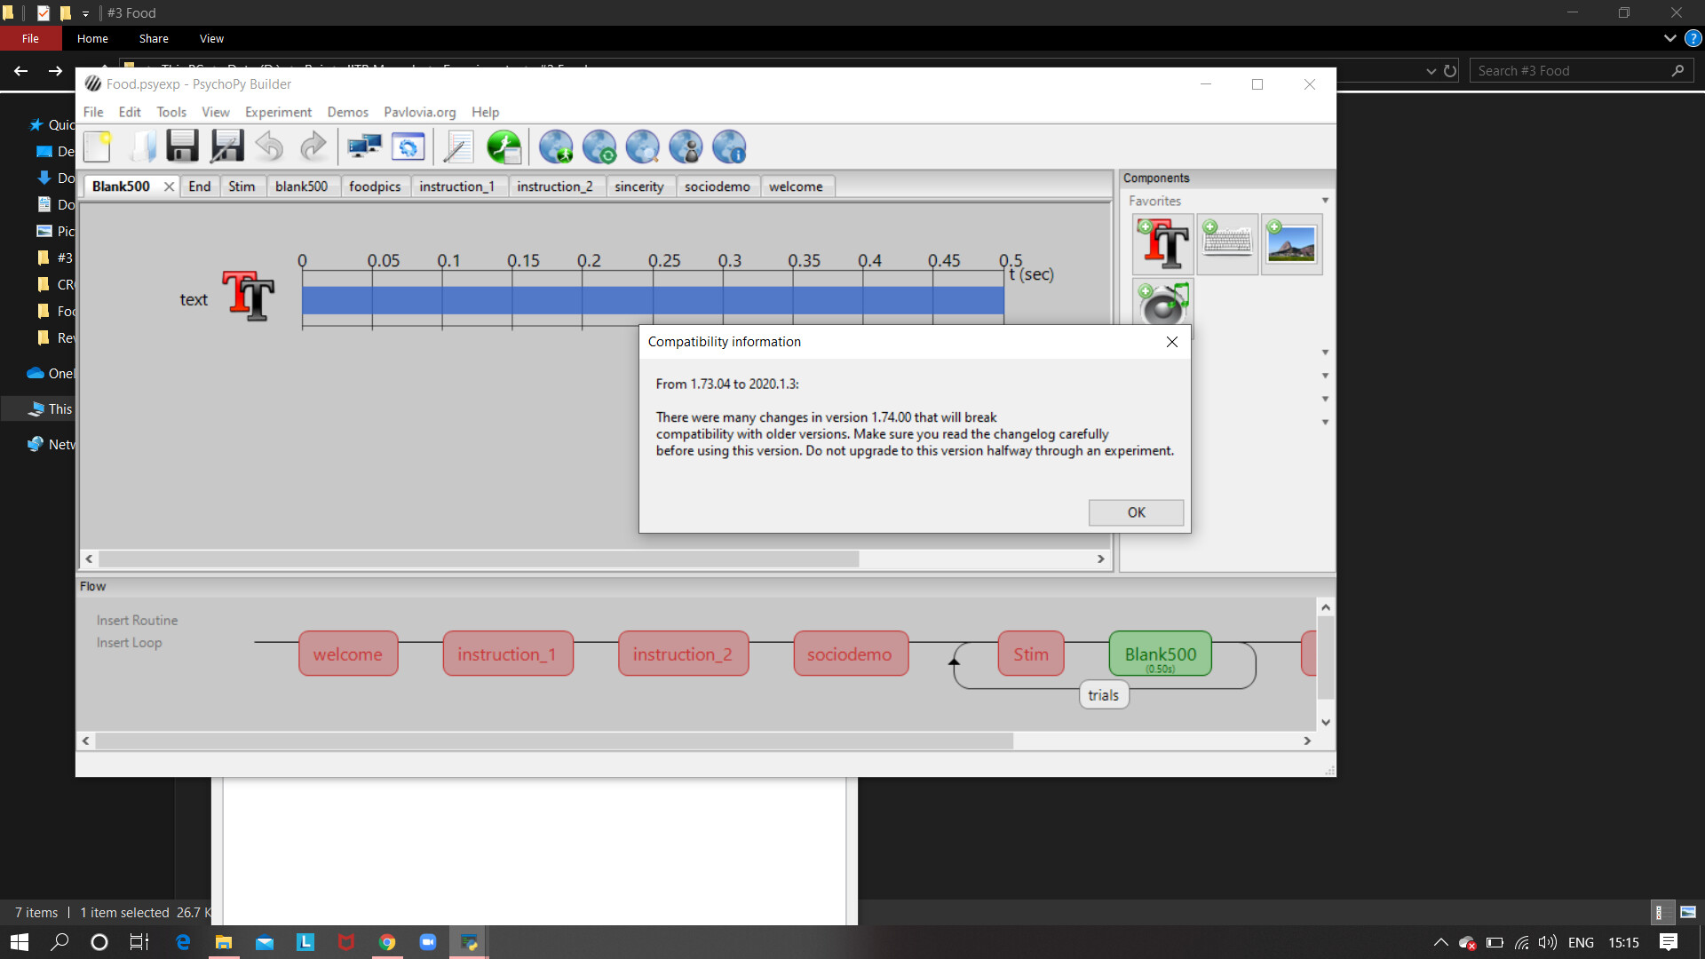Click the New experiment toolbar icon

pyautogui.click(x=98, y=147)
